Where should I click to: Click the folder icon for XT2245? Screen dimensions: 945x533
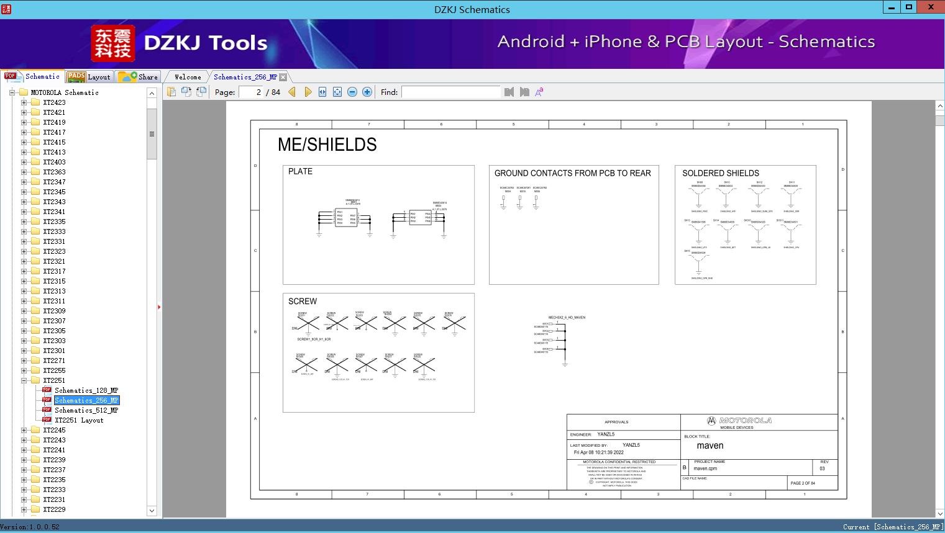(x=35, y=430)
